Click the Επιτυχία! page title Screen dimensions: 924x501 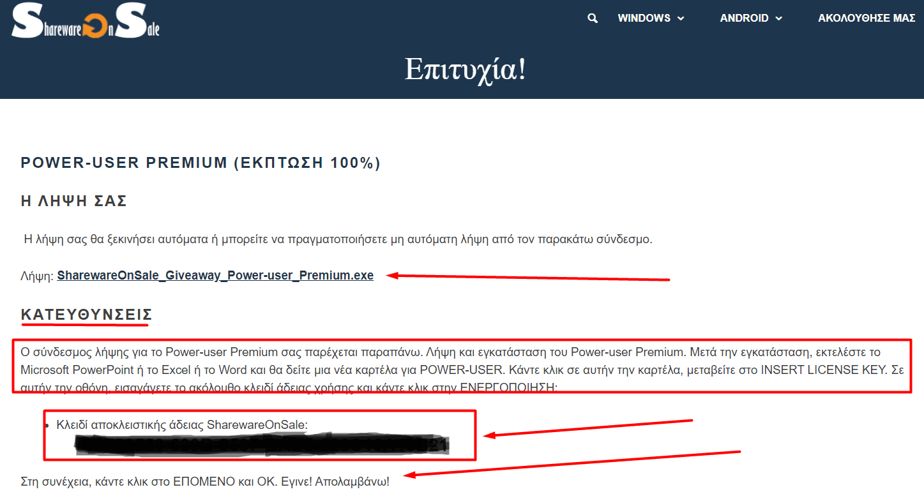point(466,69)
